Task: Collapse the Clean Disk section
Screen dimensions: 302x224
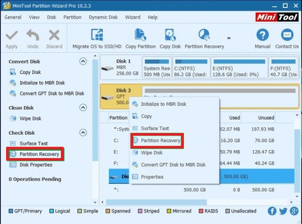Action: (83, 108)
